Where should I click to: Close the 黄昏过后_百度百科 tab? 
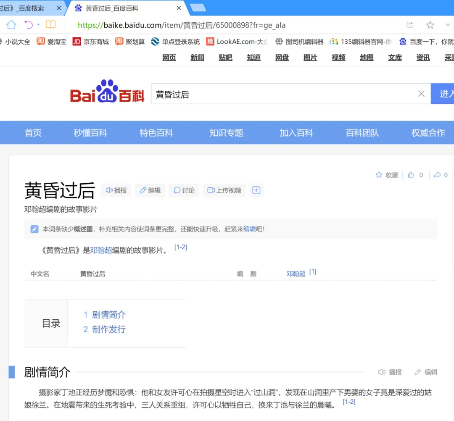(179, 8)
